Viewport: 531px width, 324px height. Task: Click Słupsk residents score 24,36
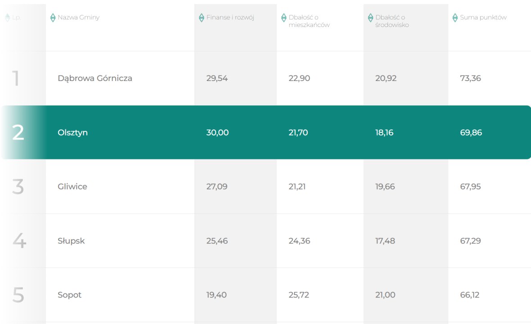click(x=300, y=241)
